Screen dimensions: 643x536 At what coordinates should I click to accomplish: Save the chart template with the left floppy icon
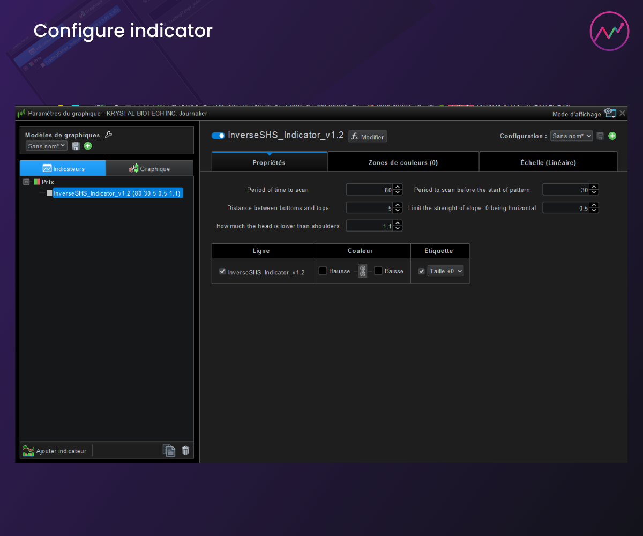click(x=76, y=146)
